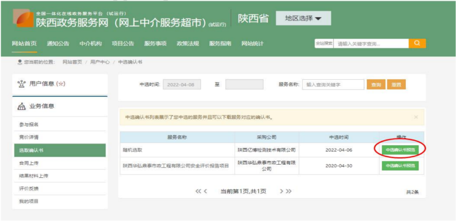
Task: Open the 政策法规 navigation item
Action: (x=188, y=44)
